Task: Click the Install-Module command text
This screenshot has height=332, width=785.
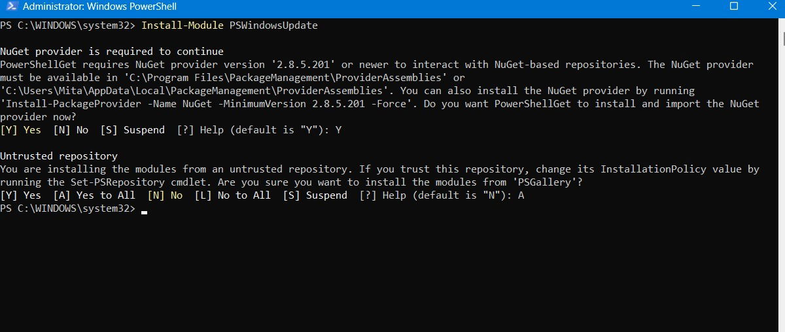Action: (x=183, y=25)
